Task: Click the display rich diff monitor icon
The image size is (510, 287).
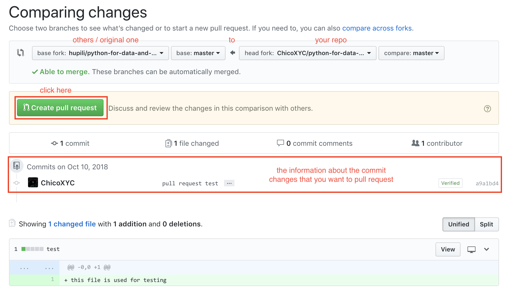Action: tap(471, 249)
